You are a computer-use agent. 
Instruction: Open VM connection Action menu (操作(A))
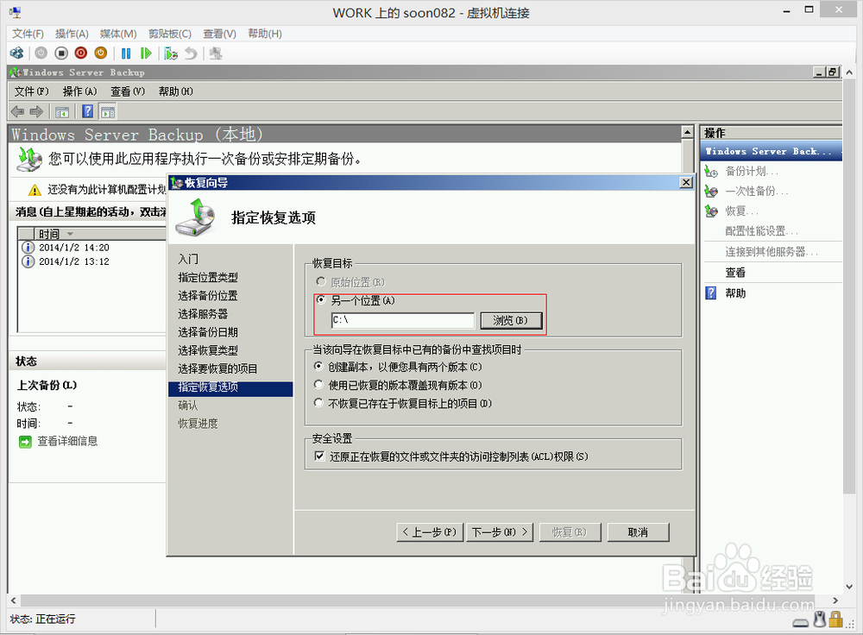coord(72,34)
